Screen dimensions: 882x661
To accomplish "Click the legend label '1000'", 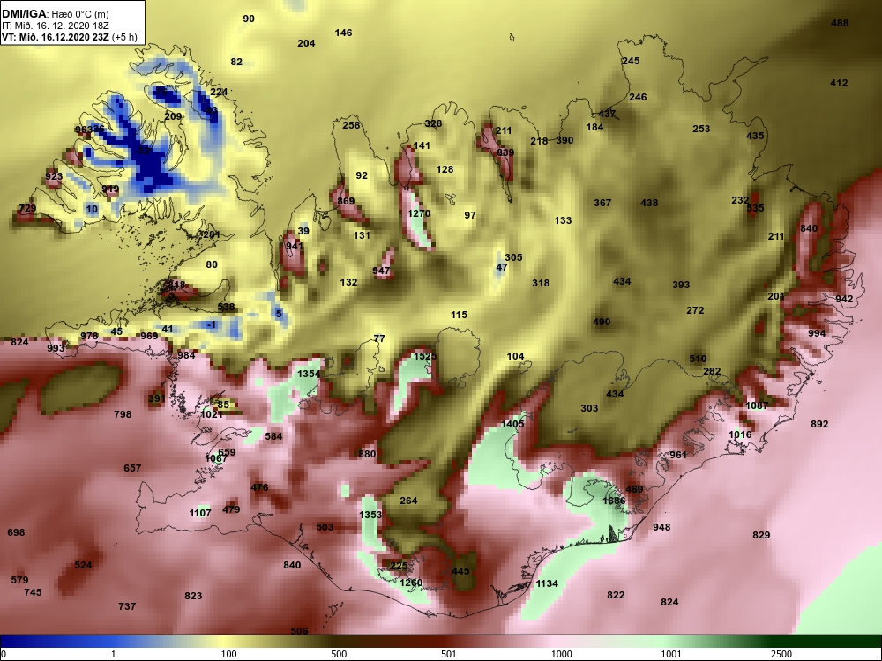I will click(561, 654).
